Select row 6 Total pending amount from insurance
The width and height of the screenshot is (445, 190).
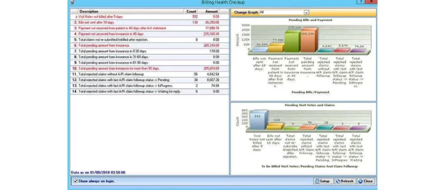coord(149,46)
